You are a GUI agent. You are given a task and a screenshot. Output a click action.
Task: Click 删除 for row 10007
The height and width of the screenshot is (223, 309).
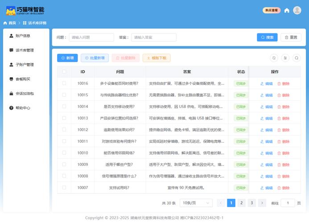284,188
